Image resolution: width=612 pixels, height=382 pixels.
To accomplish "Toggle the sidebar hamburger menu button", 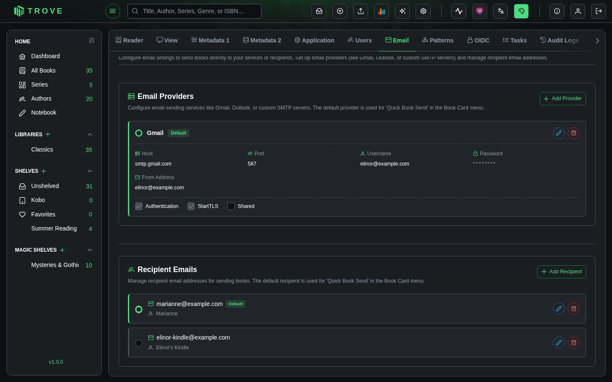I will [113, 11].
